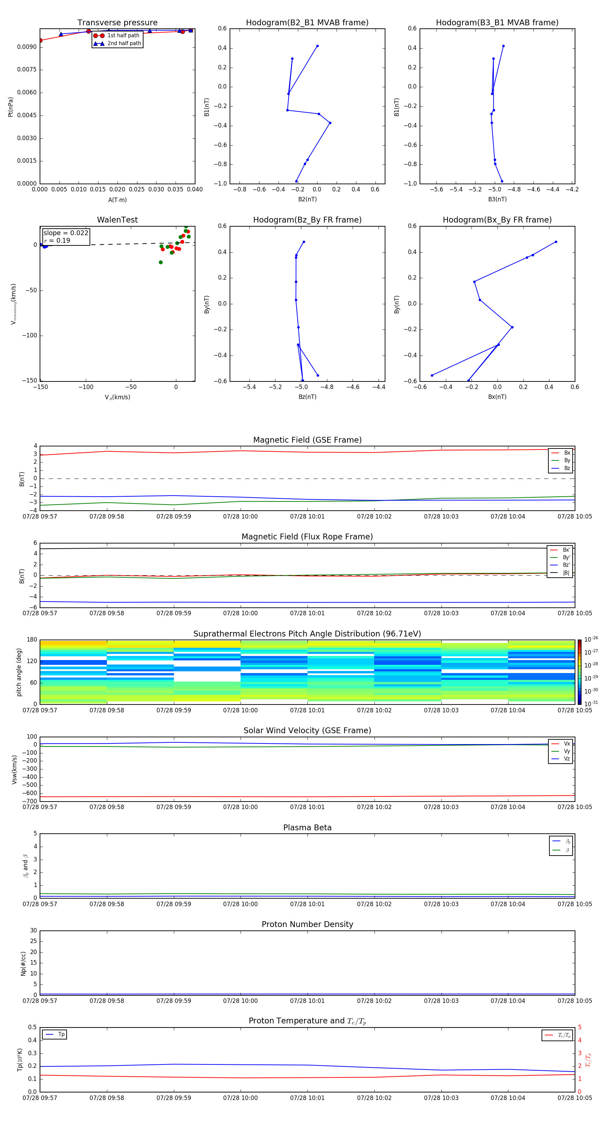This screenshot has width=615, height=1128.
Task: Click the Magnetic Field (GSE Frame) title
Action: (x=307, y=440)
